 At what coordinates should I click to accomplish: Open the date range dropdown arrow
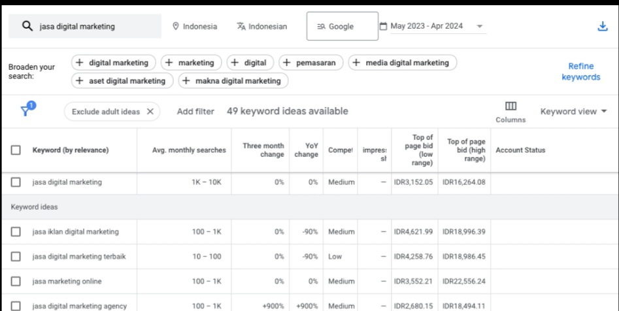[480, 26]
